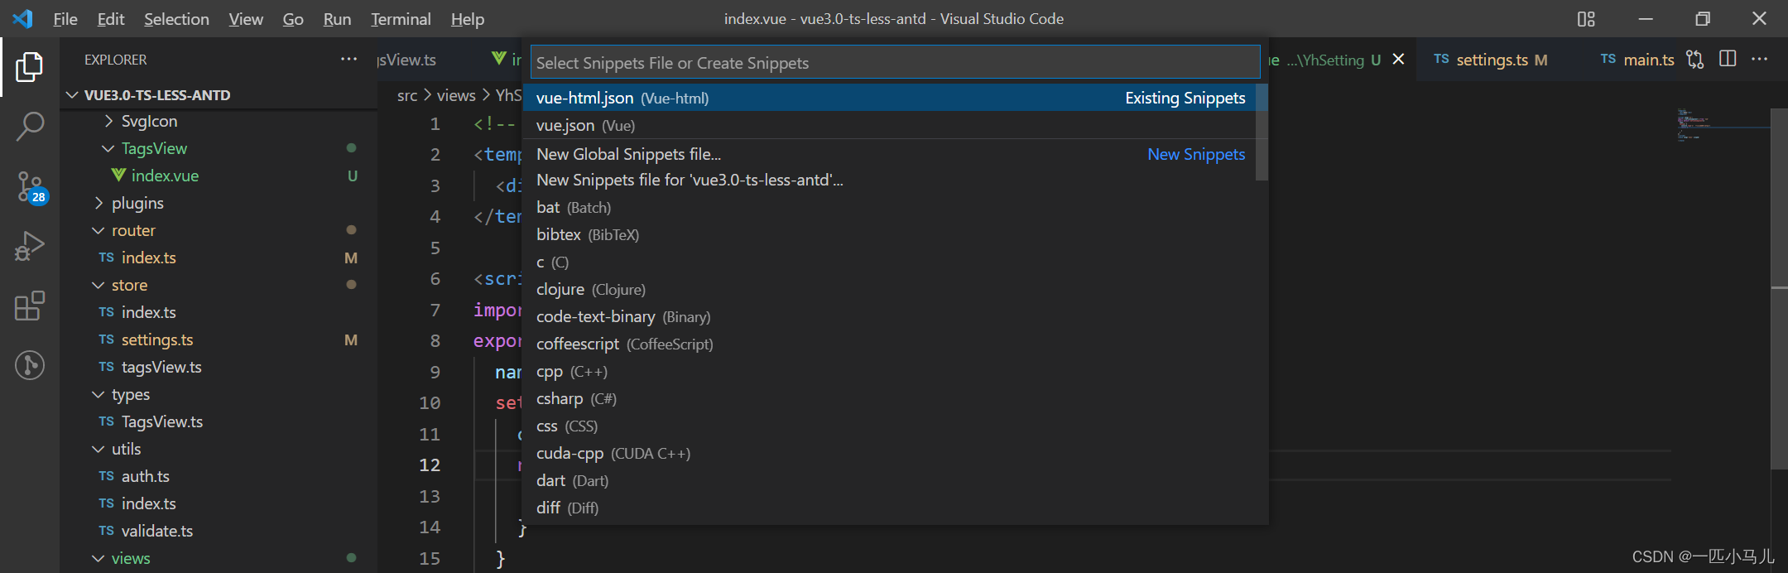Image resolution: width=1788 pixels, height=573 pixels.
Task: Open the Search view in activity bar
Action: (x=30, y=127)
